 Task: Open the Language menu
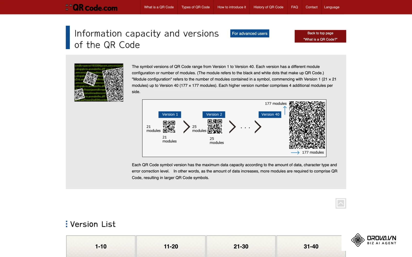click(x=332, y=7)
